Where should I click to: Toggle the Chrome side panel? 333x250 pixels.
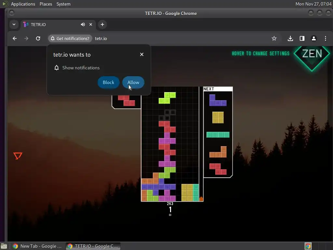[x=302, y=38]
